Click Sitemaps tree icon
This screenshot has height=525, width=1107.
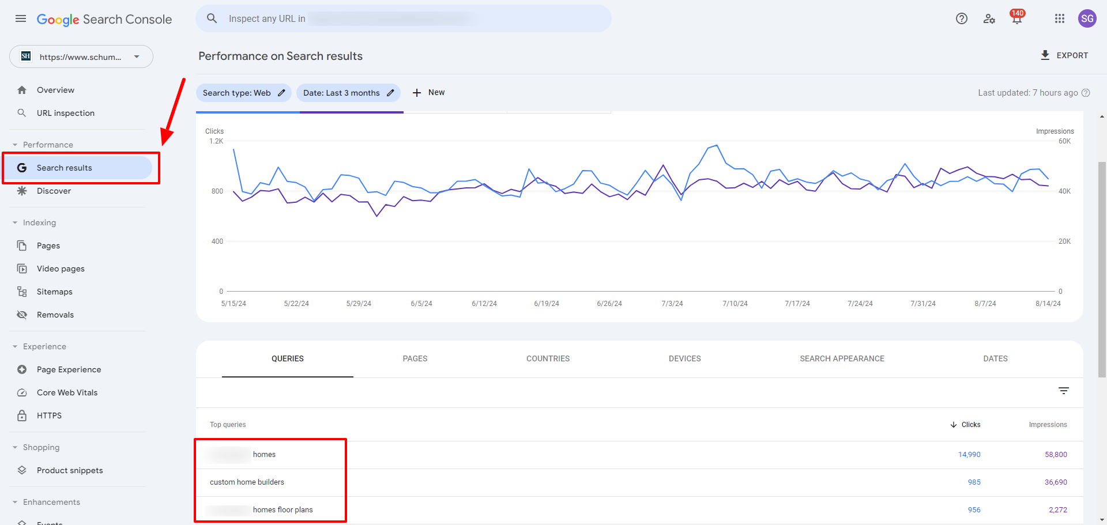coord(22,292)
